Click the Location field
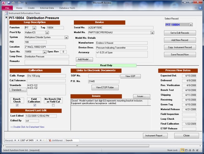The width and height of the screenshot is (204, 154). coord(45,47)
